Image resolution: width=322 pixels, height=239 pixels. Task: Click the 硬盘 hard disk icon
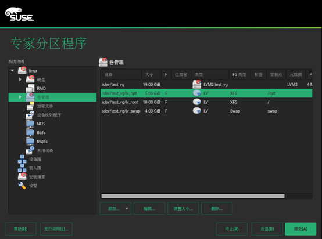pyautogui.click(x=30, y=79)
